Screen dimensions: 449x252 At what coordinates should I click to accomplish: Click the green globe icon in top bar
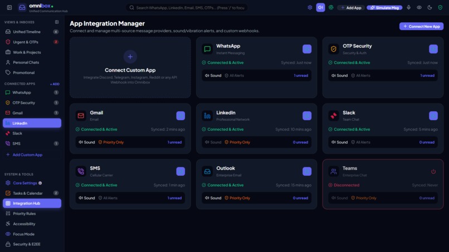click(331, 7)
